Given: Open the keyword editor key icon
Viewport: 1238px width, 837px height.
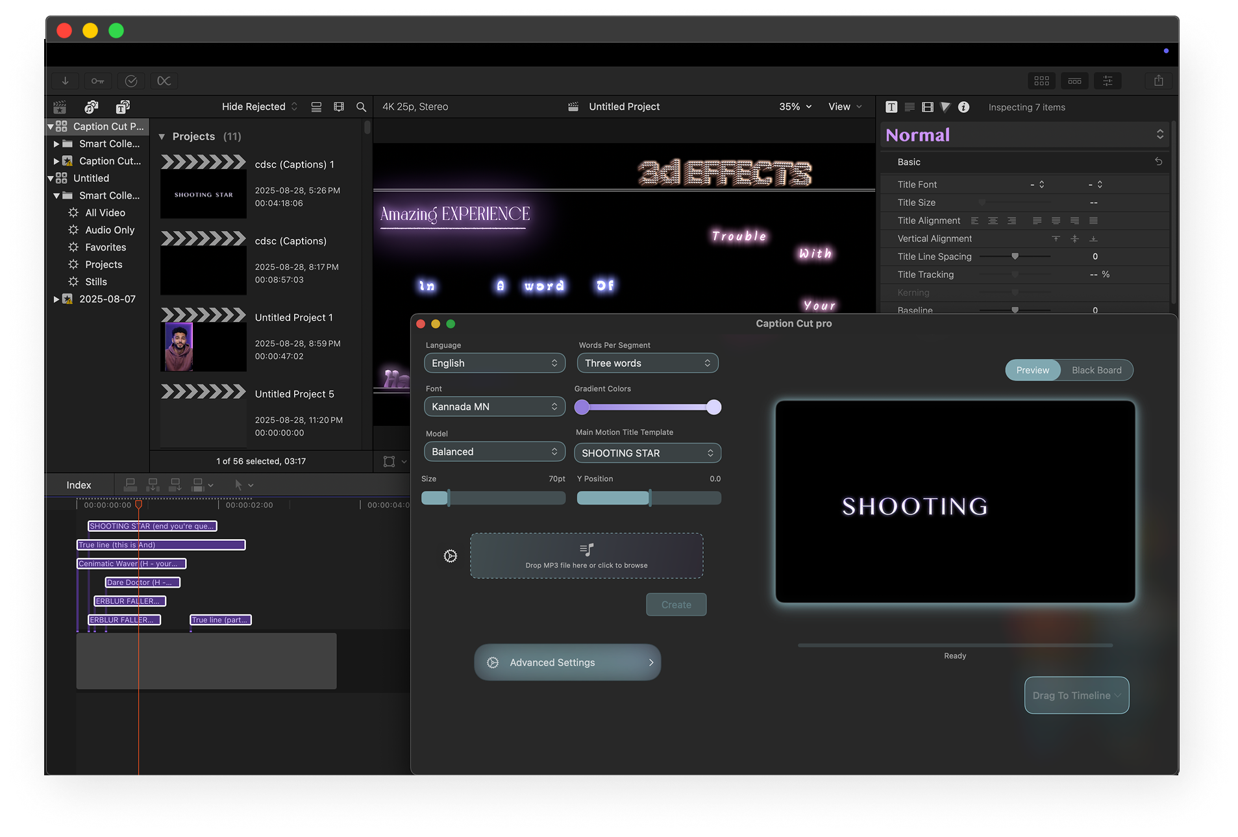Looking at the screenshot, I should [97, 81].
